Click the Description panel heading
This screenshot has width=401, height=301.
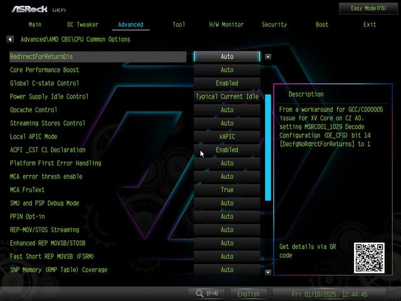(x=306, y=94)
